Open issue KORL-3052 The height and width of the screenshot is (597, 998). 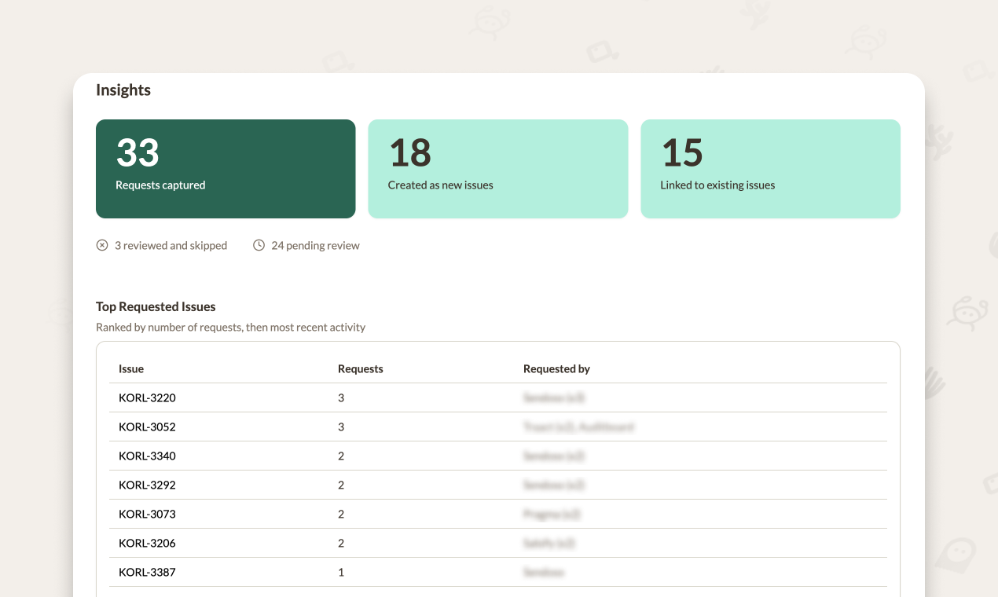[147, 427]
